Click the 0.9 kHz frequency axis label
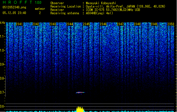Screen dimensions: 177x112 [x=2, y=64]
